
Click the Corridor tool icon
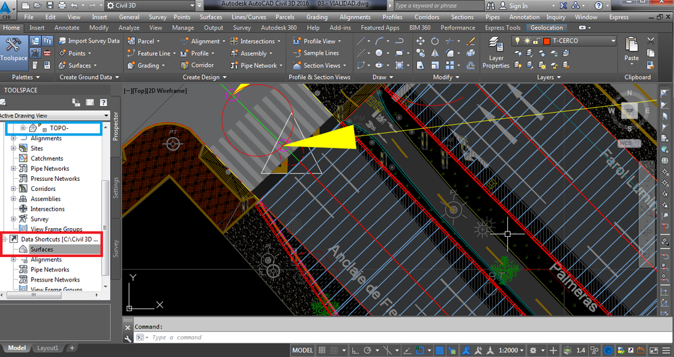coord(185,65)
